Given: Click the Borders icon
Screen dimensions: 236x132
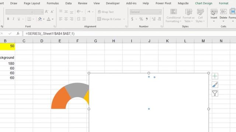Looking at the screenshot, I should 29,19.
